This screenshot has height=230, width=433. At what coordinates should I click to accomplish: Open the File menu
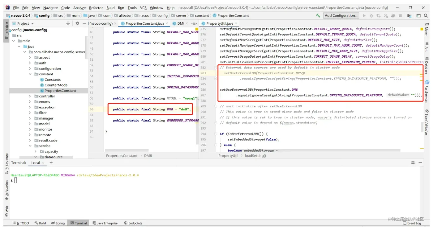16,8
